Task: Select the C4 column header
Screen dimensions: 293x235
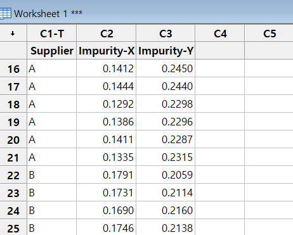Action: click(x=220, y=34)
